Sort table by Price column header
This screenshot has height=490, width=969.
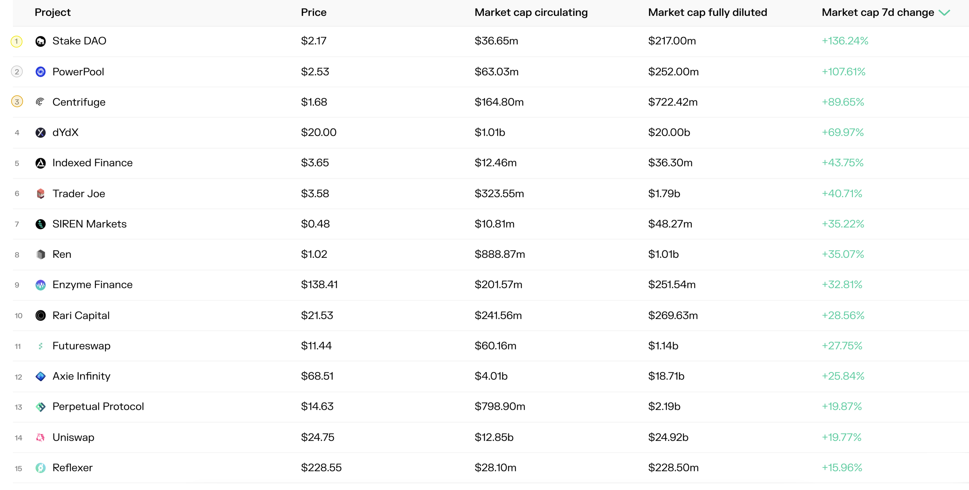[x=313, y=12]
